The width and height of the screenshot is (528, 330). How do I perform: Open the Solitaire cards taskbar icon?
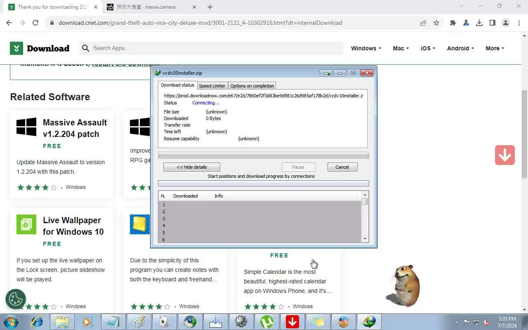coord(164,322)
